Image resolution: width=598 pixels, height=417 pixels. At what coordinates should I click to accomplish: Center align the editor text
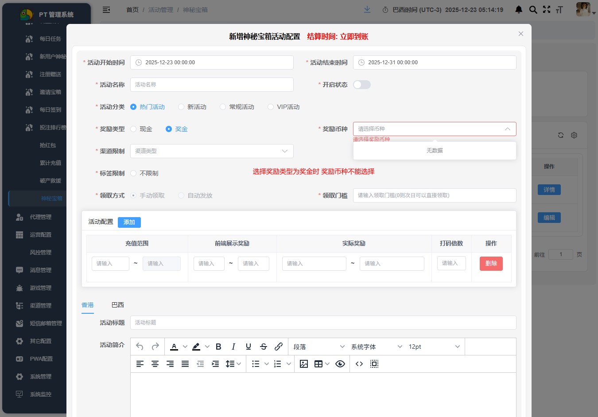(155, 364)
